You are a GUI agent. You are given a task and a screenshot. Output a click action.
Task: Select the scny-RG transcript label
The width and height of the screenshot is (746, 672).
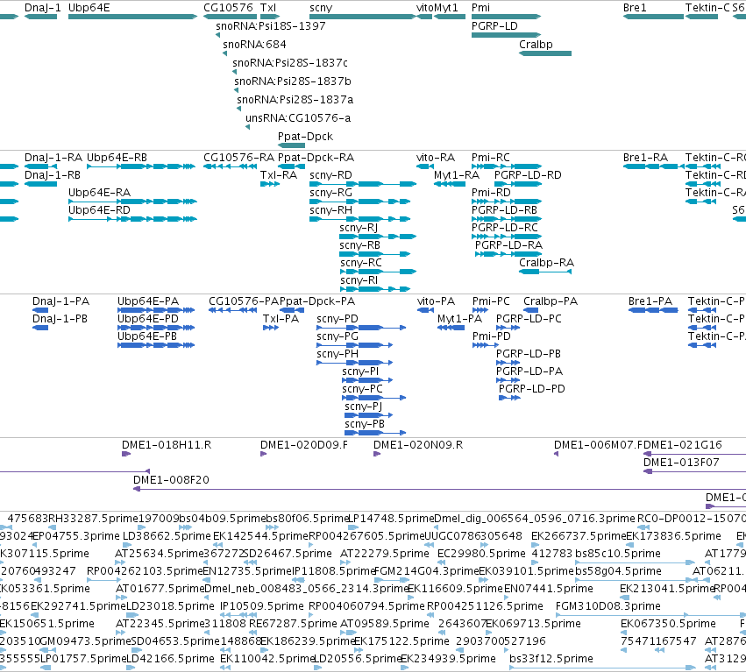(330, 193)
